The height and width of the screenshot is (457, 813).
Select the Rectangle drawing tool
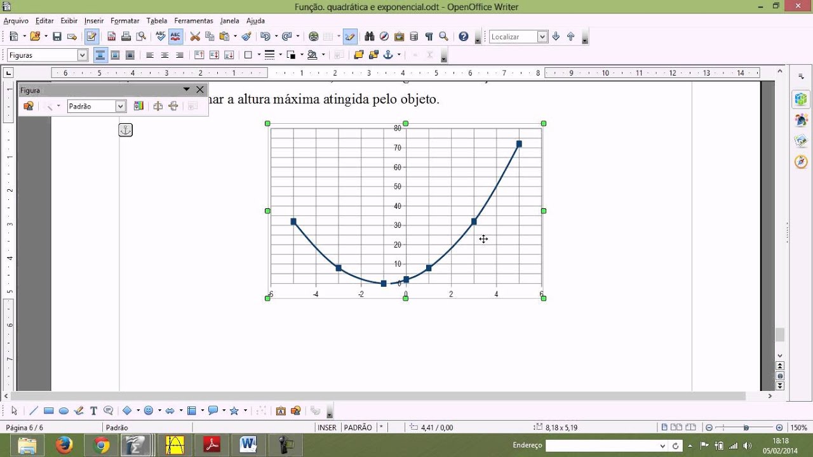point(49,411)
